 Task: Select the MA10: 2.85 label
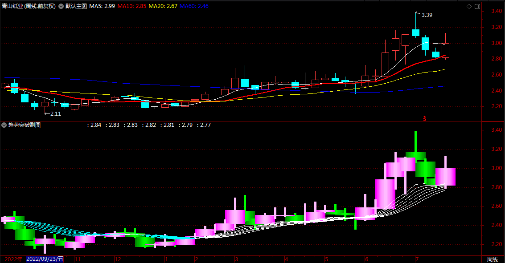132,6
